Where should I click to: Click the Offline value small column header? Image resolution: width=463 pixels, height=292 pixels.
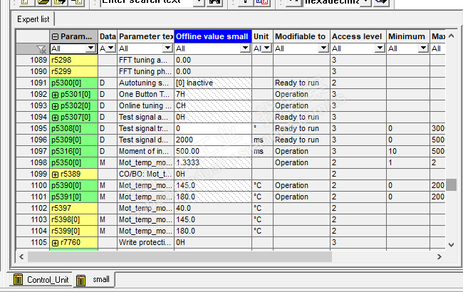point(213,36)
